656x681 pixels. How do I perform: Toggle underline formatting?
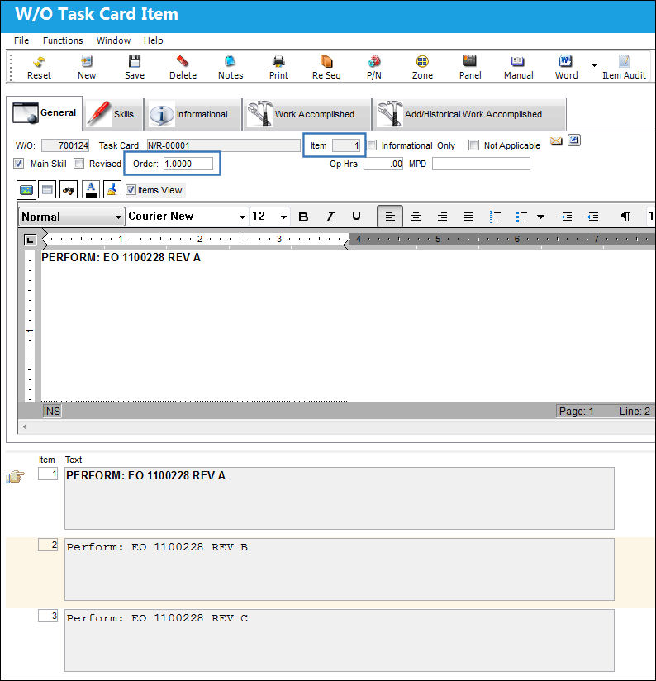tap(356, 217)
